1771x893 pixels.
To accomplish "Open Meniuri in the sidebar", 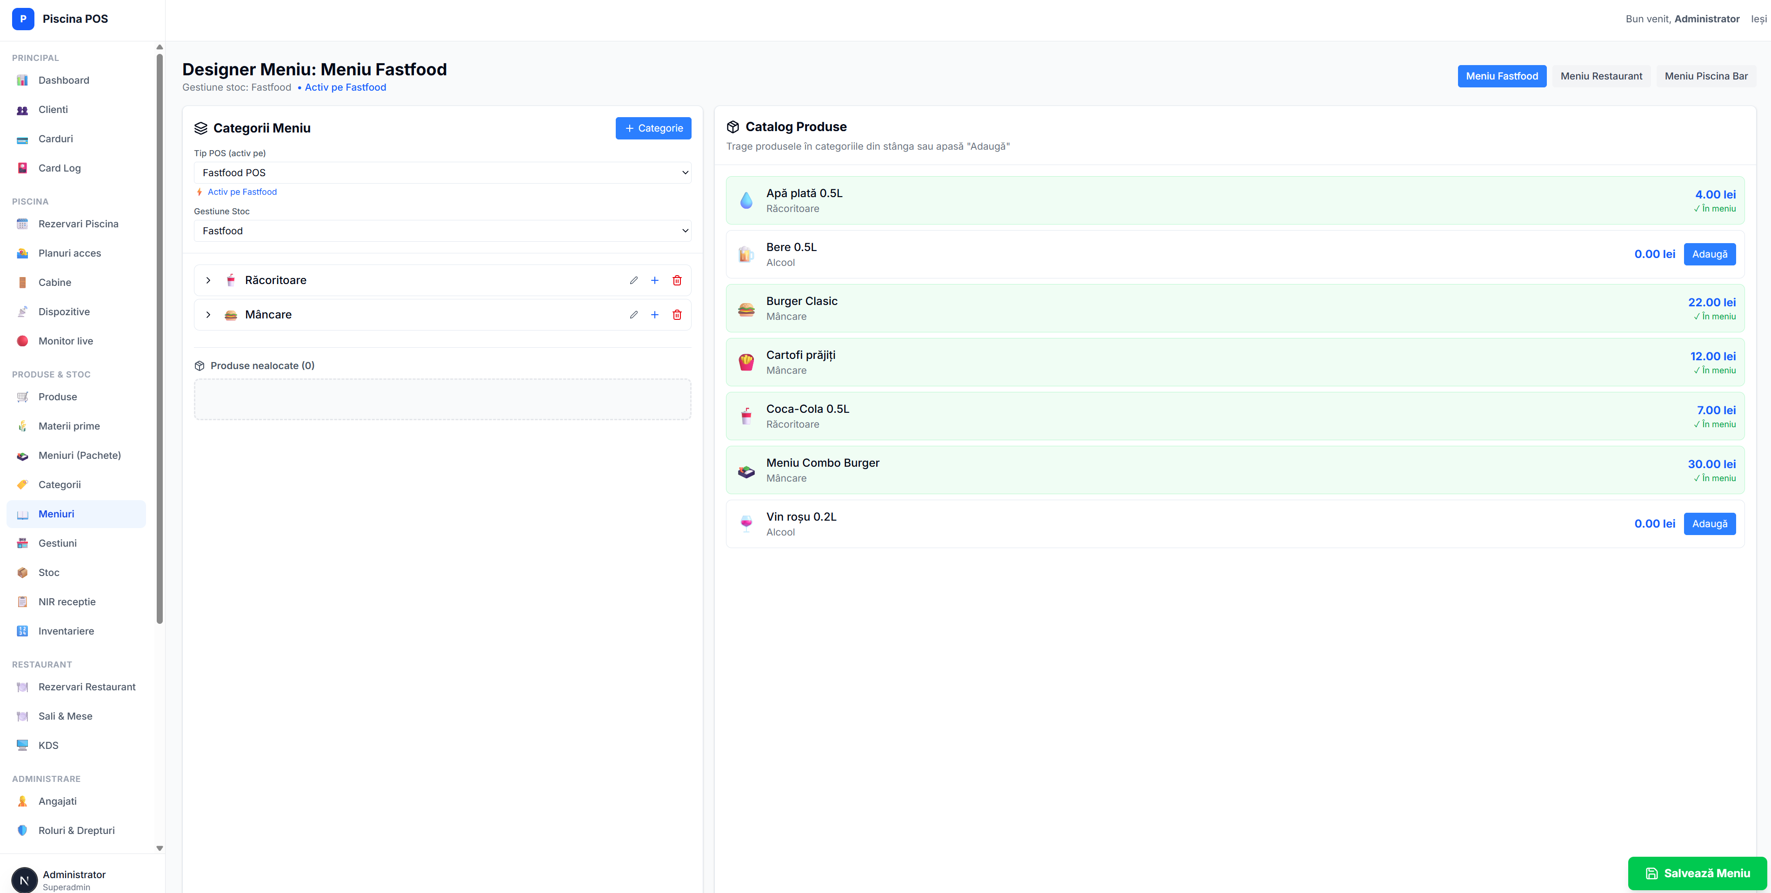I will tap(76, 514).
